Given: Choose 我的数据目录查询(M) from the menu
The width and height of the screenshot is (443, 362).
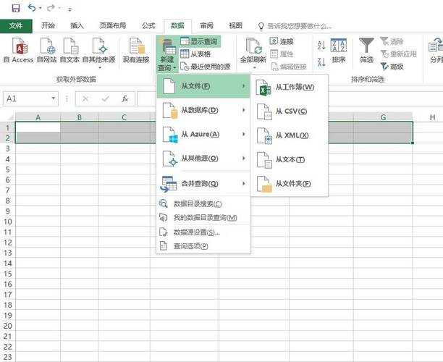Looking at the screenshot, I should click(x=203, y=218).
